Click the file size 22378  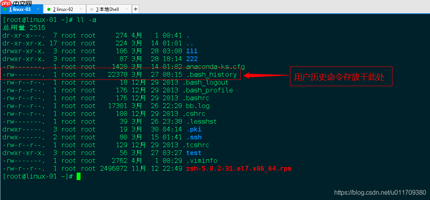pyautogui.click(x=118, y=74)
